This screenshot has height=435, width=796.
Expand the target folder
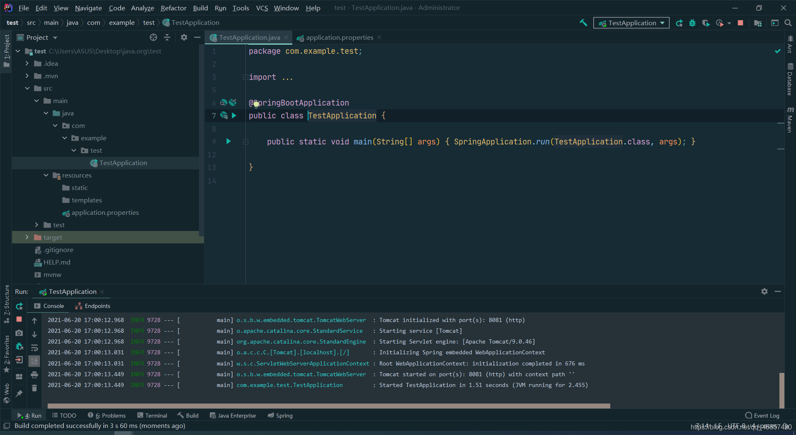27,237
